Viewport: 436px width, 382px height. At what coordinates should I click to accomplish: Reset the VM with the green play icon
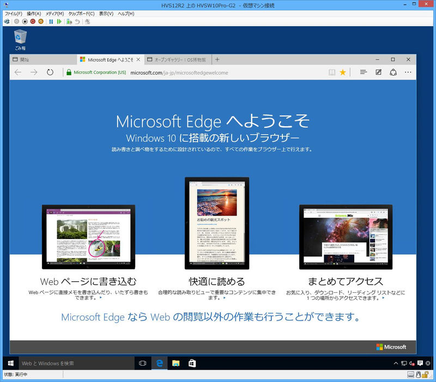59,21
